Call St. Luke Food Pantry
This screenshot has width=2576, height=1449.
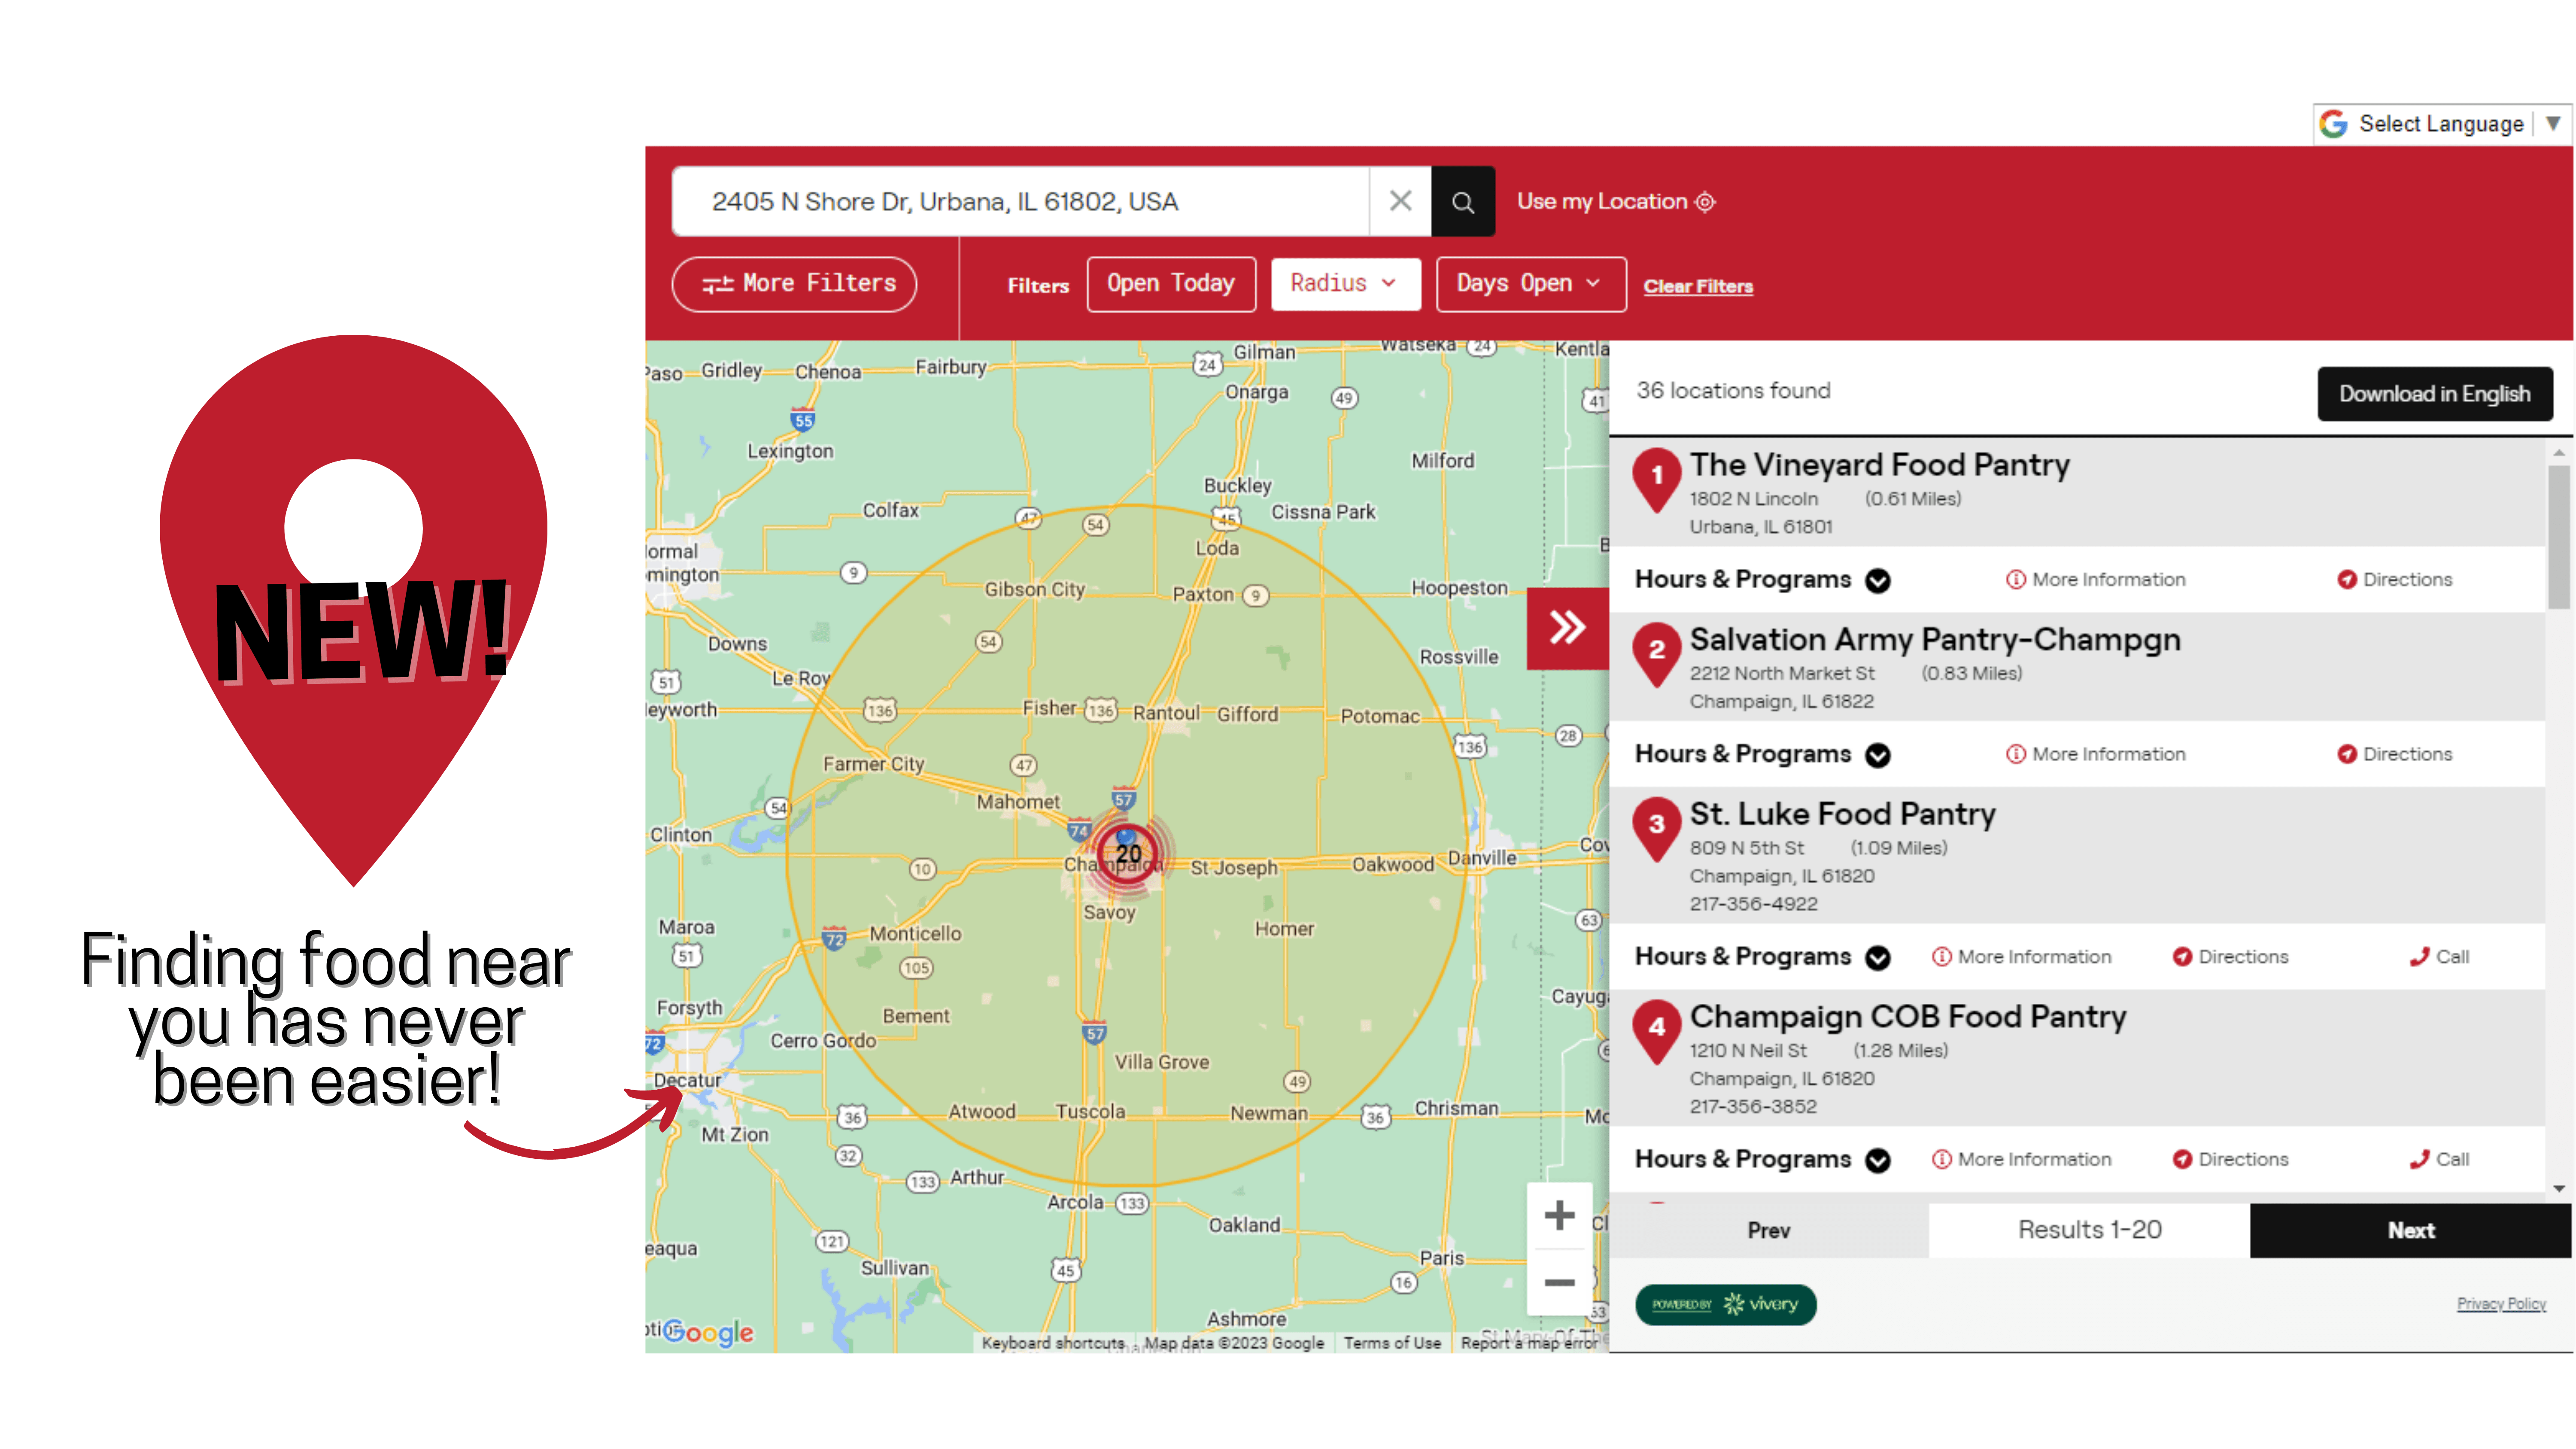pos(2439,957)
